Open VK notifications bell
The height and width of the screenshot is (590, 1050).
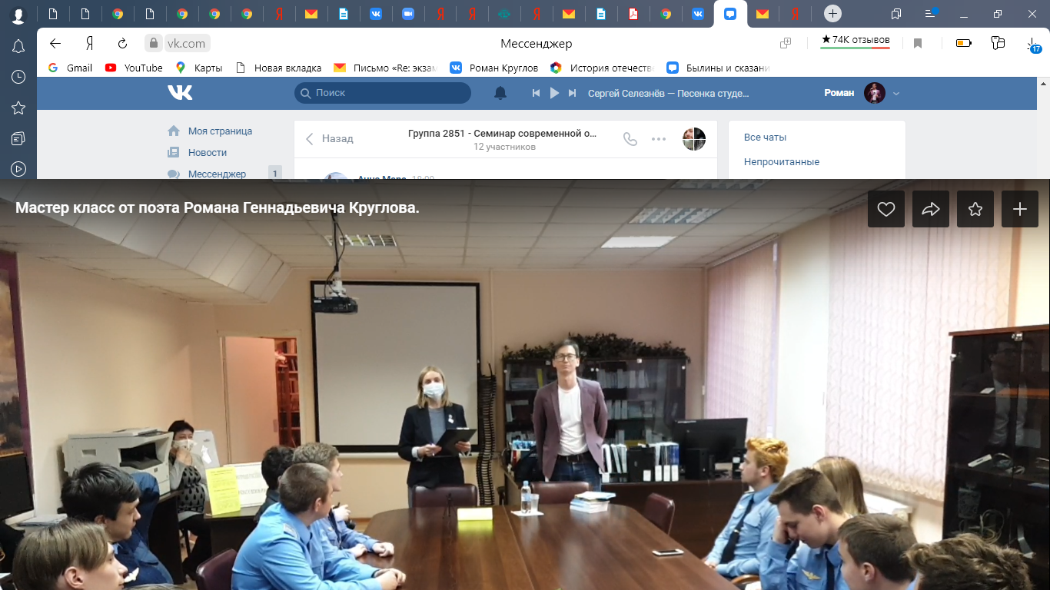[x=500, y=93]
